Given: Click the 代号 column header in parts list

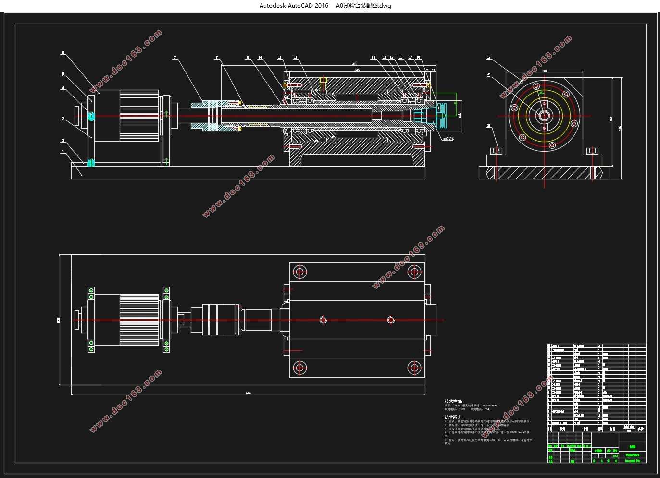Looking at the screenshot, I should [563, 429].
